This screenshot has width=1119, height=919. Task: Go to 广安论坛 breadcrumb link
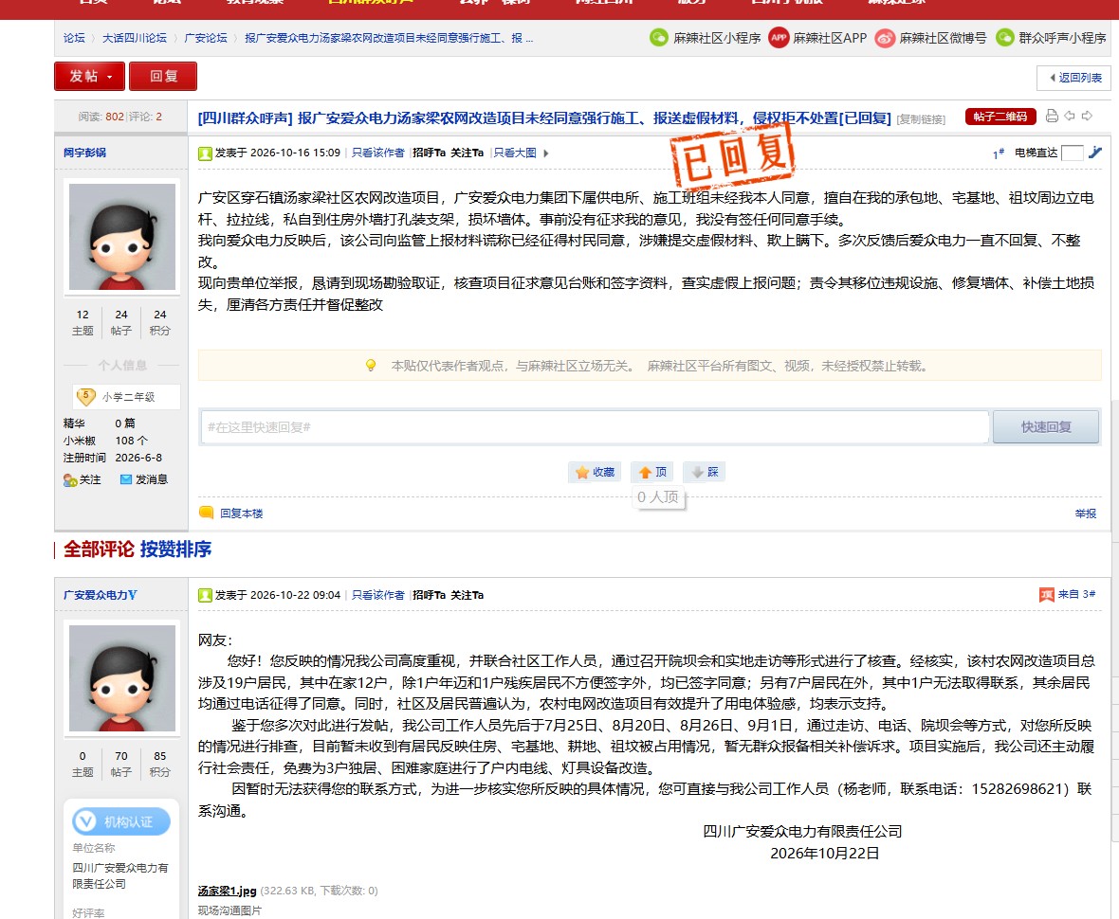[206, 38]
